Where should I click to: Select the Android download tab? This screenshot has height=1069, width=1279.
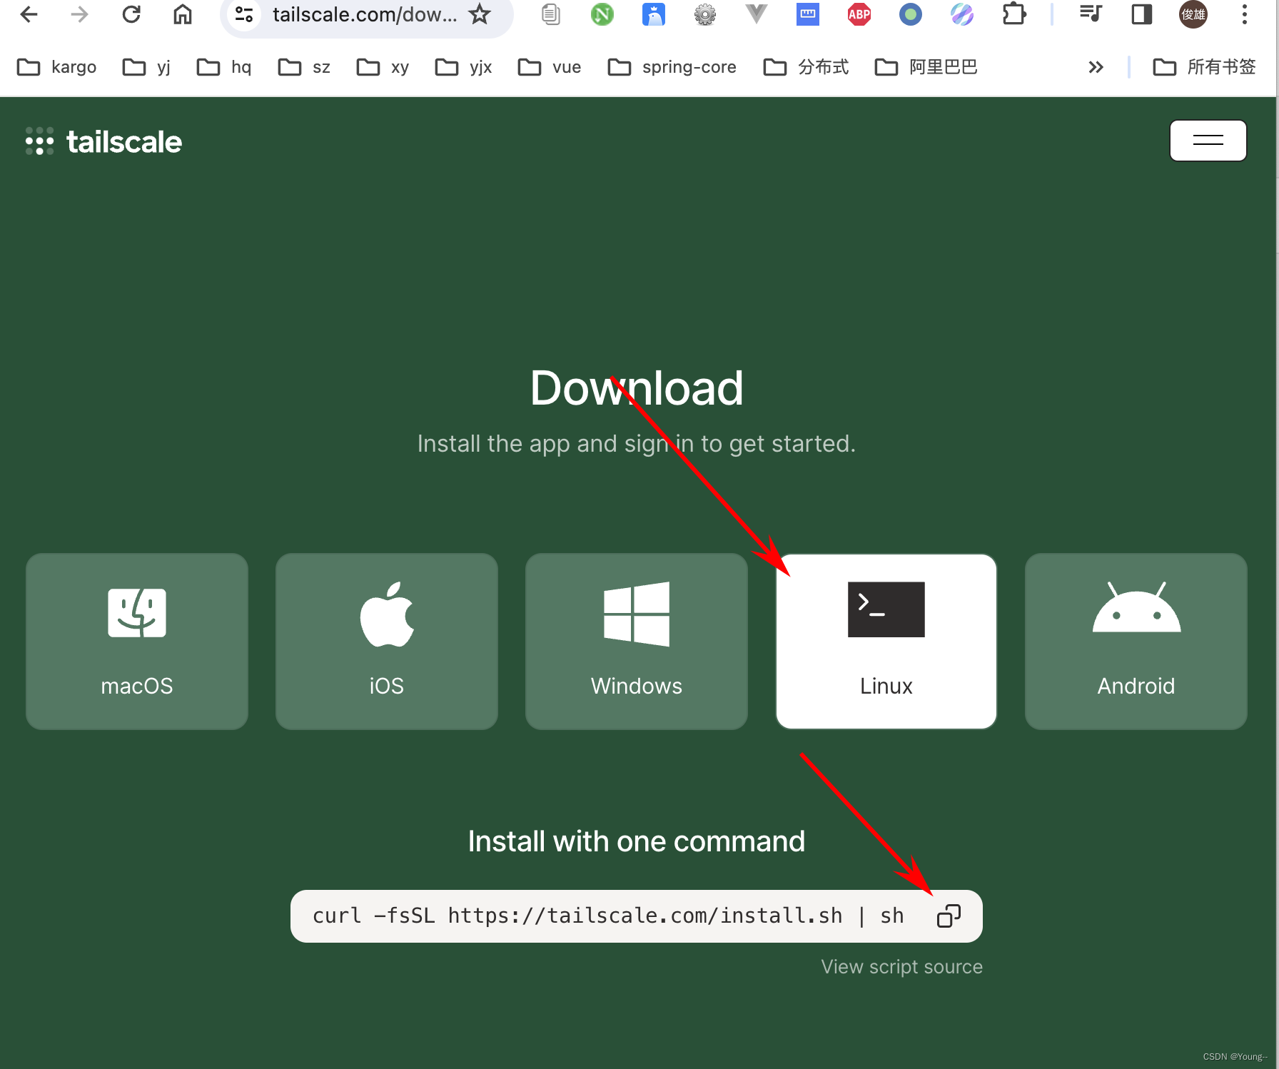pos(1136,642)
